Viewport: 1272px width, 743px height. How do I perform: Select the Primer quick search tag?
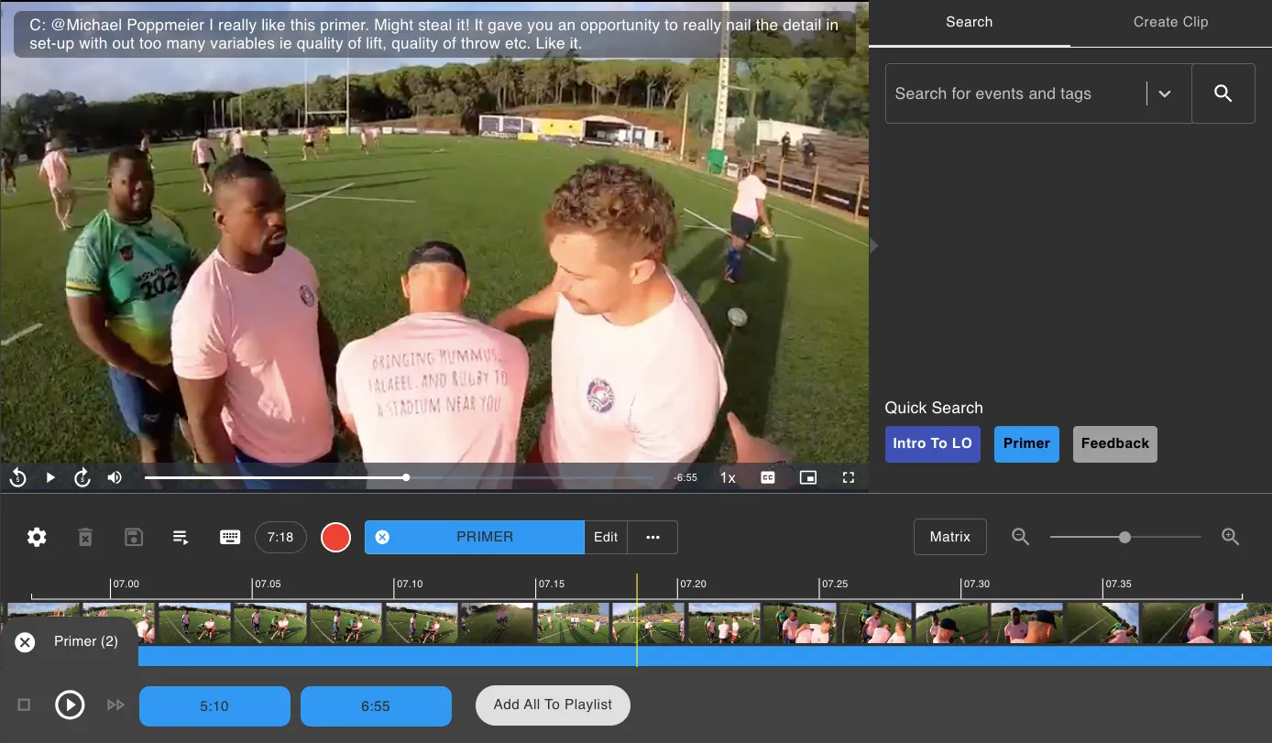point(1026,443)
